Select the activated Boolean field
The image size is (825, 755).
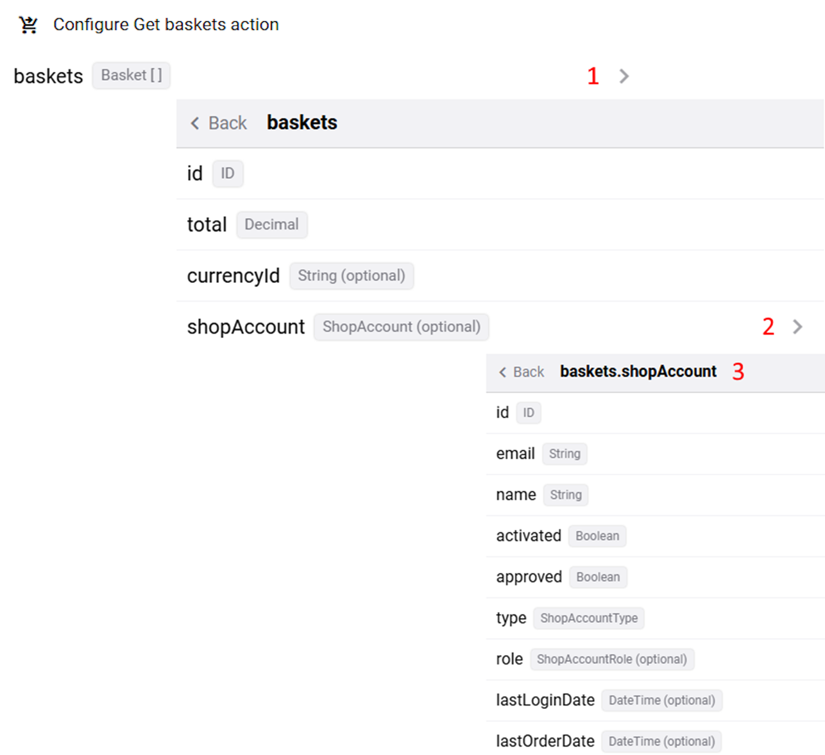point(529,536)
